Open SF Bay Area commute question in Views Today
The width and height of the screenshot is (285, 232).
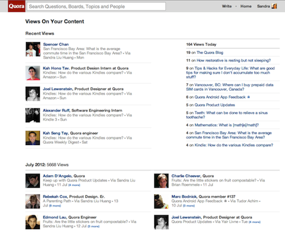[229, 135]
